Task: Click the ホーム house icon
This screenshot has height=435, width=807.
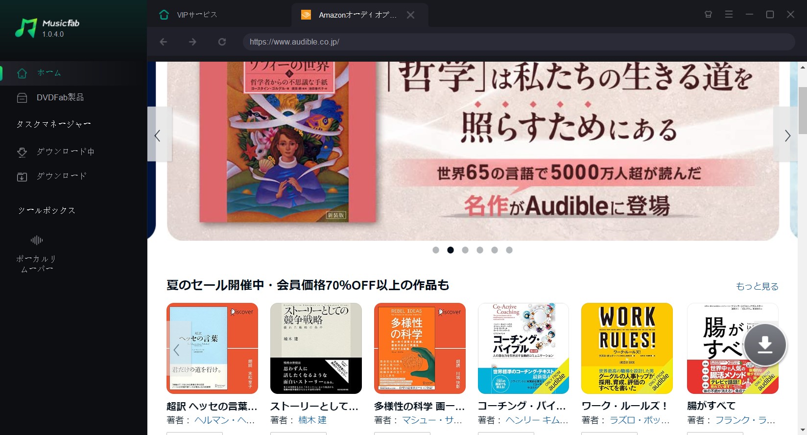Action: [x=22, y=73]
